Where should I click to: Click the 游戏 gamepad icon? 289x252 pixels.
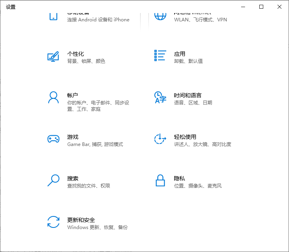[53, 139]
